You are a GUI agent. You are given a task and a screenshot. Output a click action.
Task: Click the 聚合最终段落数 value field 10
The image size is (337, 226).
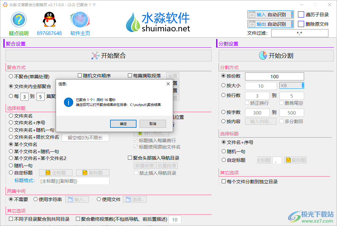click(175, 220)
